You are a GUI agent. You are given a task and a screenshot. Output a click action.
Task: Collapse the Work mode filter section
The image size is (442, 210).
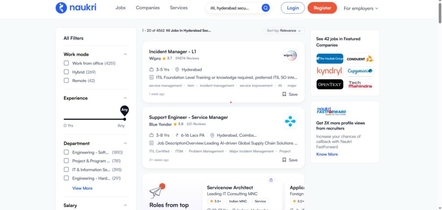[125, 54]
